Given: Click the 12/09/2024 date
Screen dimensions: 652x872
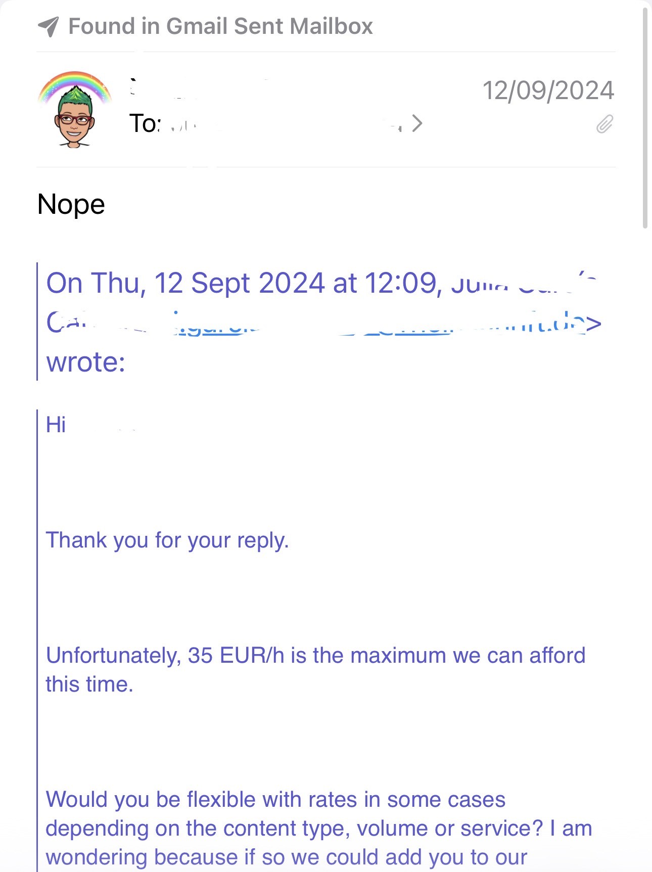Looking at the screenshot, I should [x=548, y=91].
